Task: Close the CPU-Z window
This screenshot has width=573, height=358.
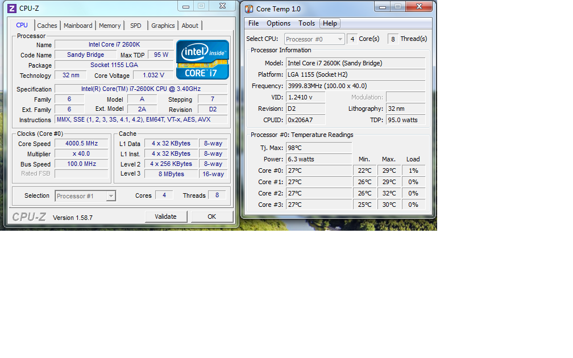Action: pos(223,6)
